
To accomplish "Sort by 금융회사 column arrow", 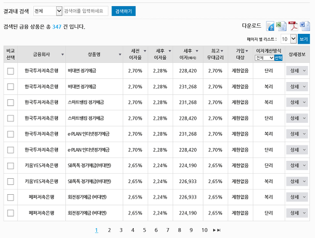I will (62, 54).
